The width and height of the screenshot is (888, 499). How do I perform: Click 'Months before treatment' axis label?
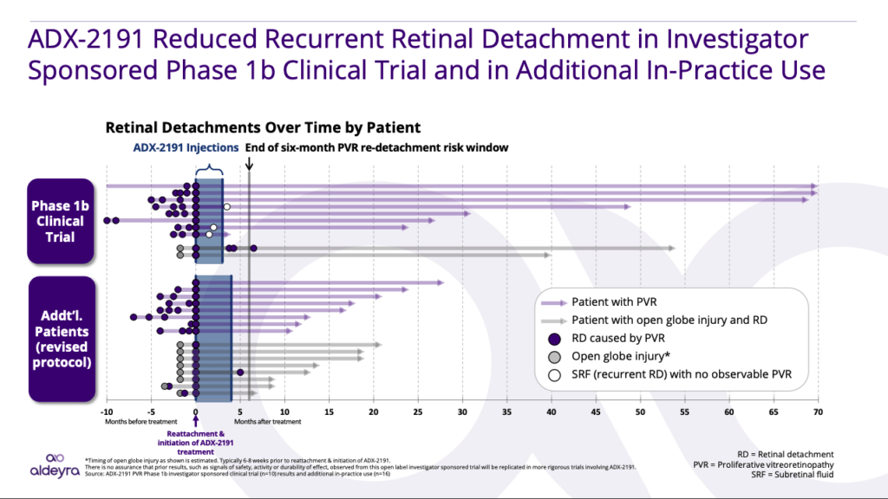tap(141, 422)
